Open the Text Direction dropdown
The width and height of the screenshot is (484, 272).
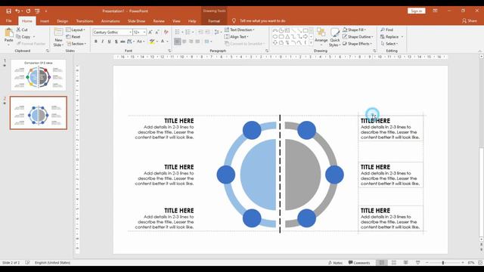click(x=240, y=29)
